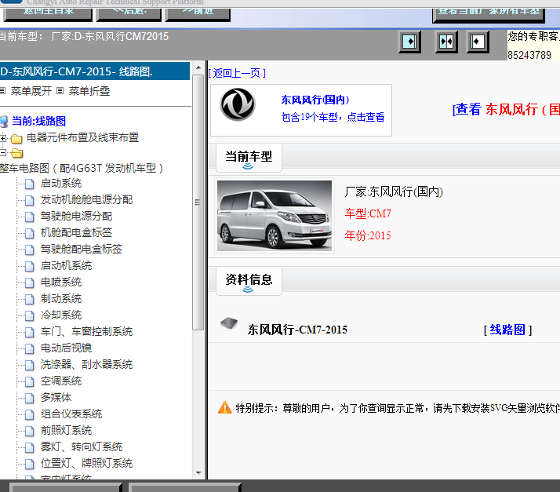Collapse the 整车电路图 open folder node
560x492 pixels.
[x=3, y=153]
